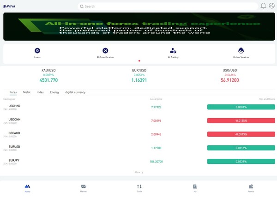The image size is (277, 198).
Task: Go to Market in bottom navigation
Action: 83,187
